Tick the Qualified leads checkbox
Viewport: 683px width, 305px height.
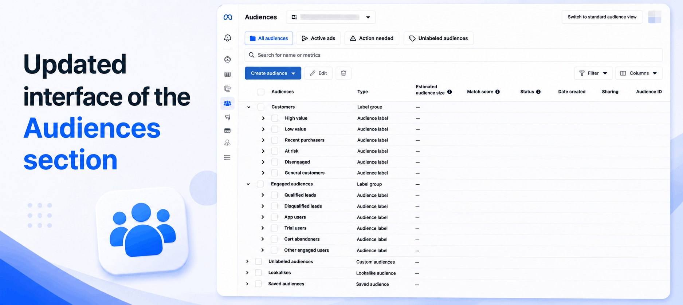(x=275, y=195)
